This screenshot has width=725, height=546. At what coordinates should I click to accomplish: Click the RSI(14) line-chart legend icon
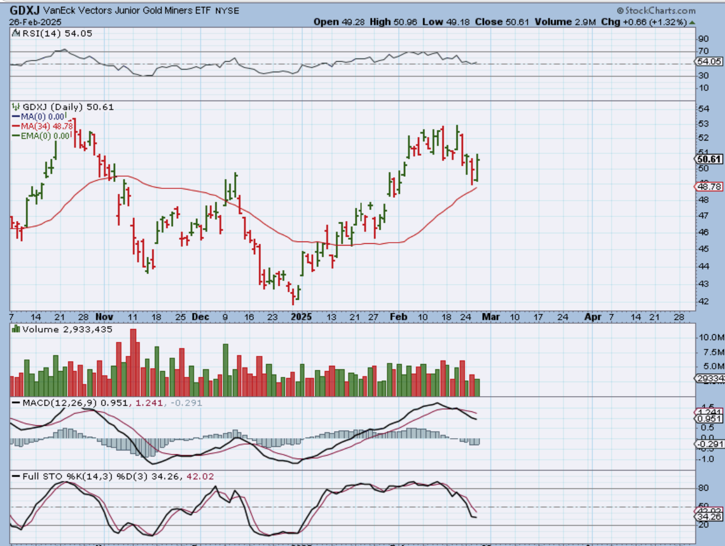tap(16, 33)
